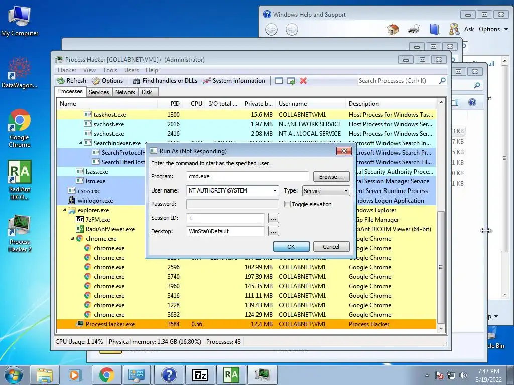Screen dimensions: 514x385
Task: Click Refresh in Process Hacker toolbar
Action: [71, 81]
